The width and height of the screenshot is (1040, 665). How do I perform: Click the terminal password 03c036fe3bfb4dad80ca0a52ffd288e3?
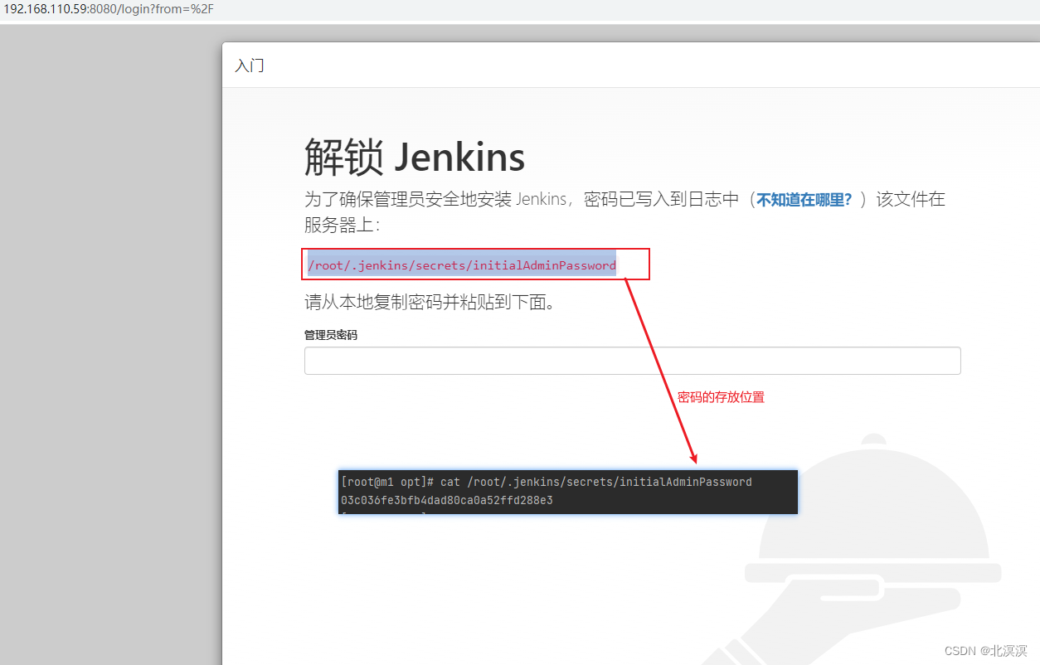tap(447, 501)
